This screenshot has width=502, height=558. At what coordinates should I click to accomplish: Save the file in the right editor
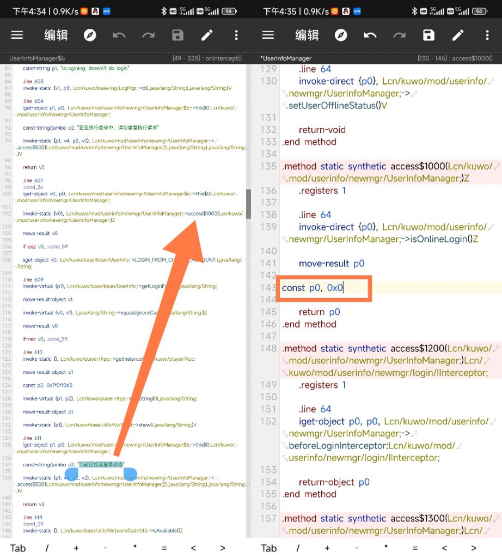click(429, 35)
